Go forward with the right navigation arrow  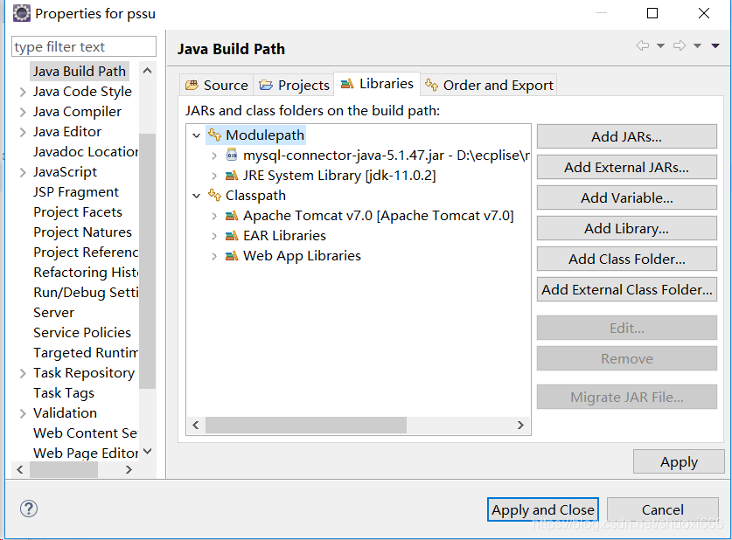coord(680,45)
